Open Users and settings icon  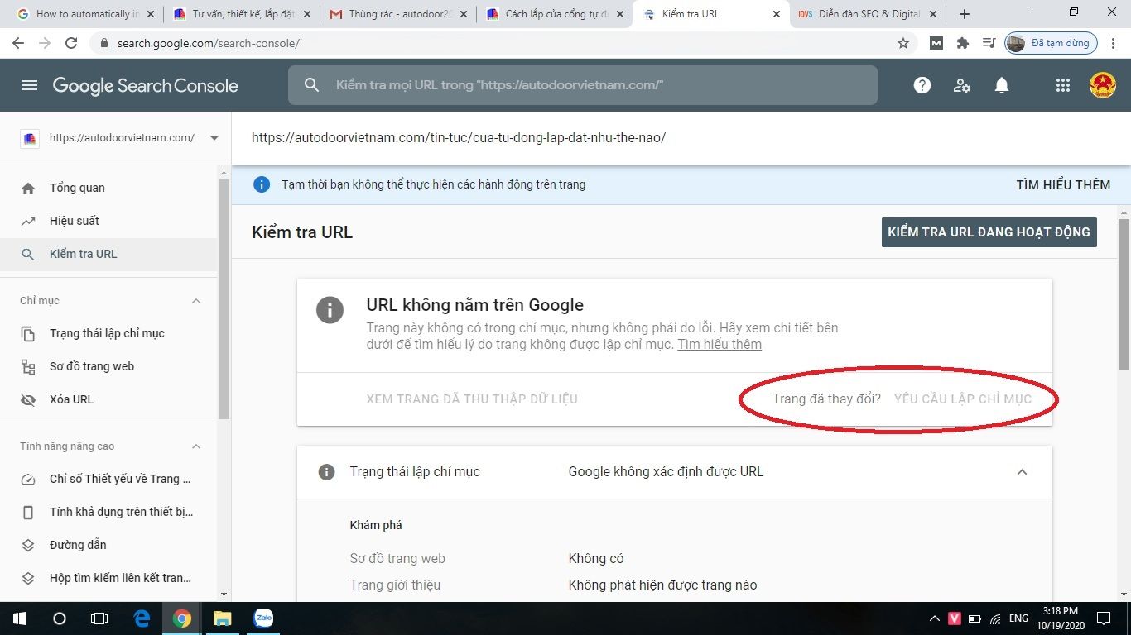coord(962,85)
